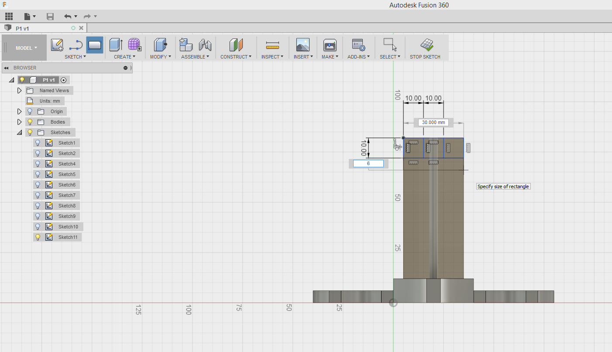The width and height of the screenshot is (612, 352).
Task: Click the Sketch11 sketch icon
Action: 49,237
